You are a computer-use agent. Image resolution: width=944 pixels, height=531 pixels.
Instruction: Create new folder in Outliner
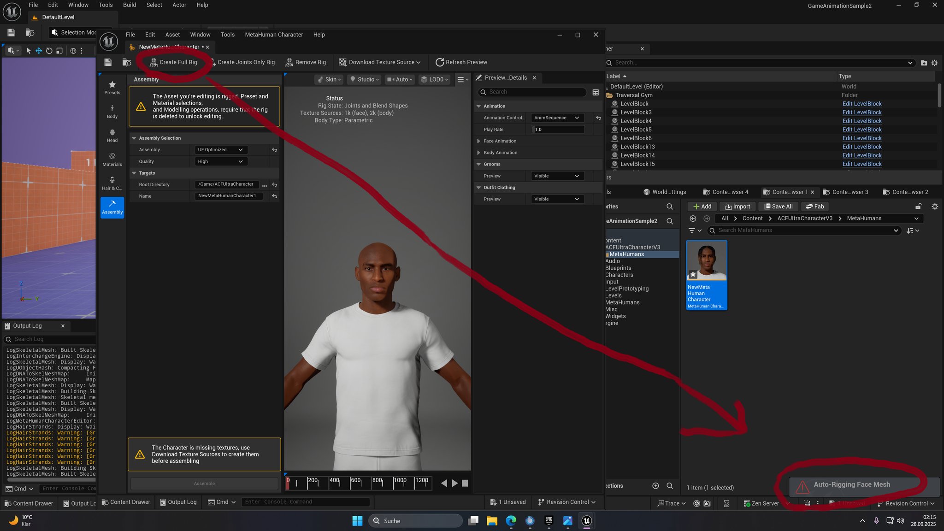(924, 63)
